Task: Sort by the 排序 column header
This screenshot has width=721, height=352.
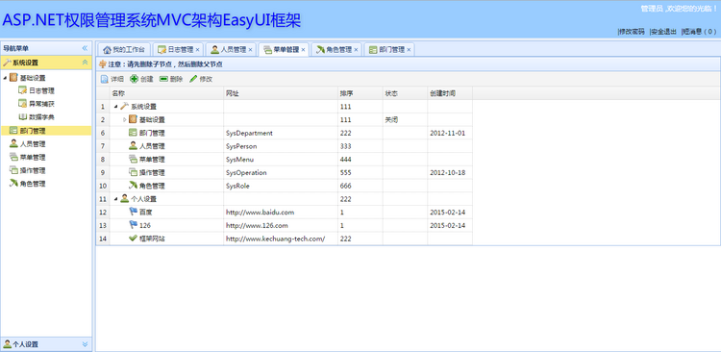Action: pyautogui.click(x=360, y=93)
